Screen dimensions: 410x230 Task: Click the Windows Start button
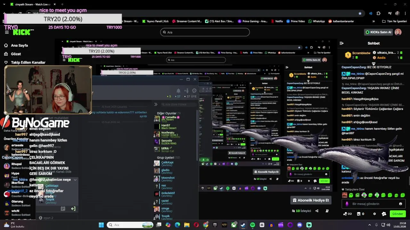click(x=101, y=225)
